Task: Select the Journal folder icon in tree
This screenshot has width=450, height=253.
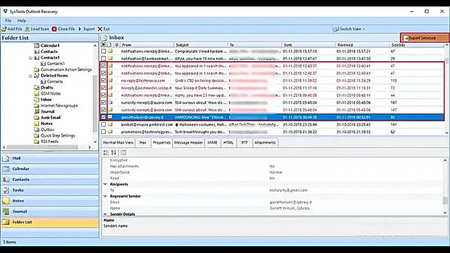Action: pyautogui.click(x=36, y=111)
